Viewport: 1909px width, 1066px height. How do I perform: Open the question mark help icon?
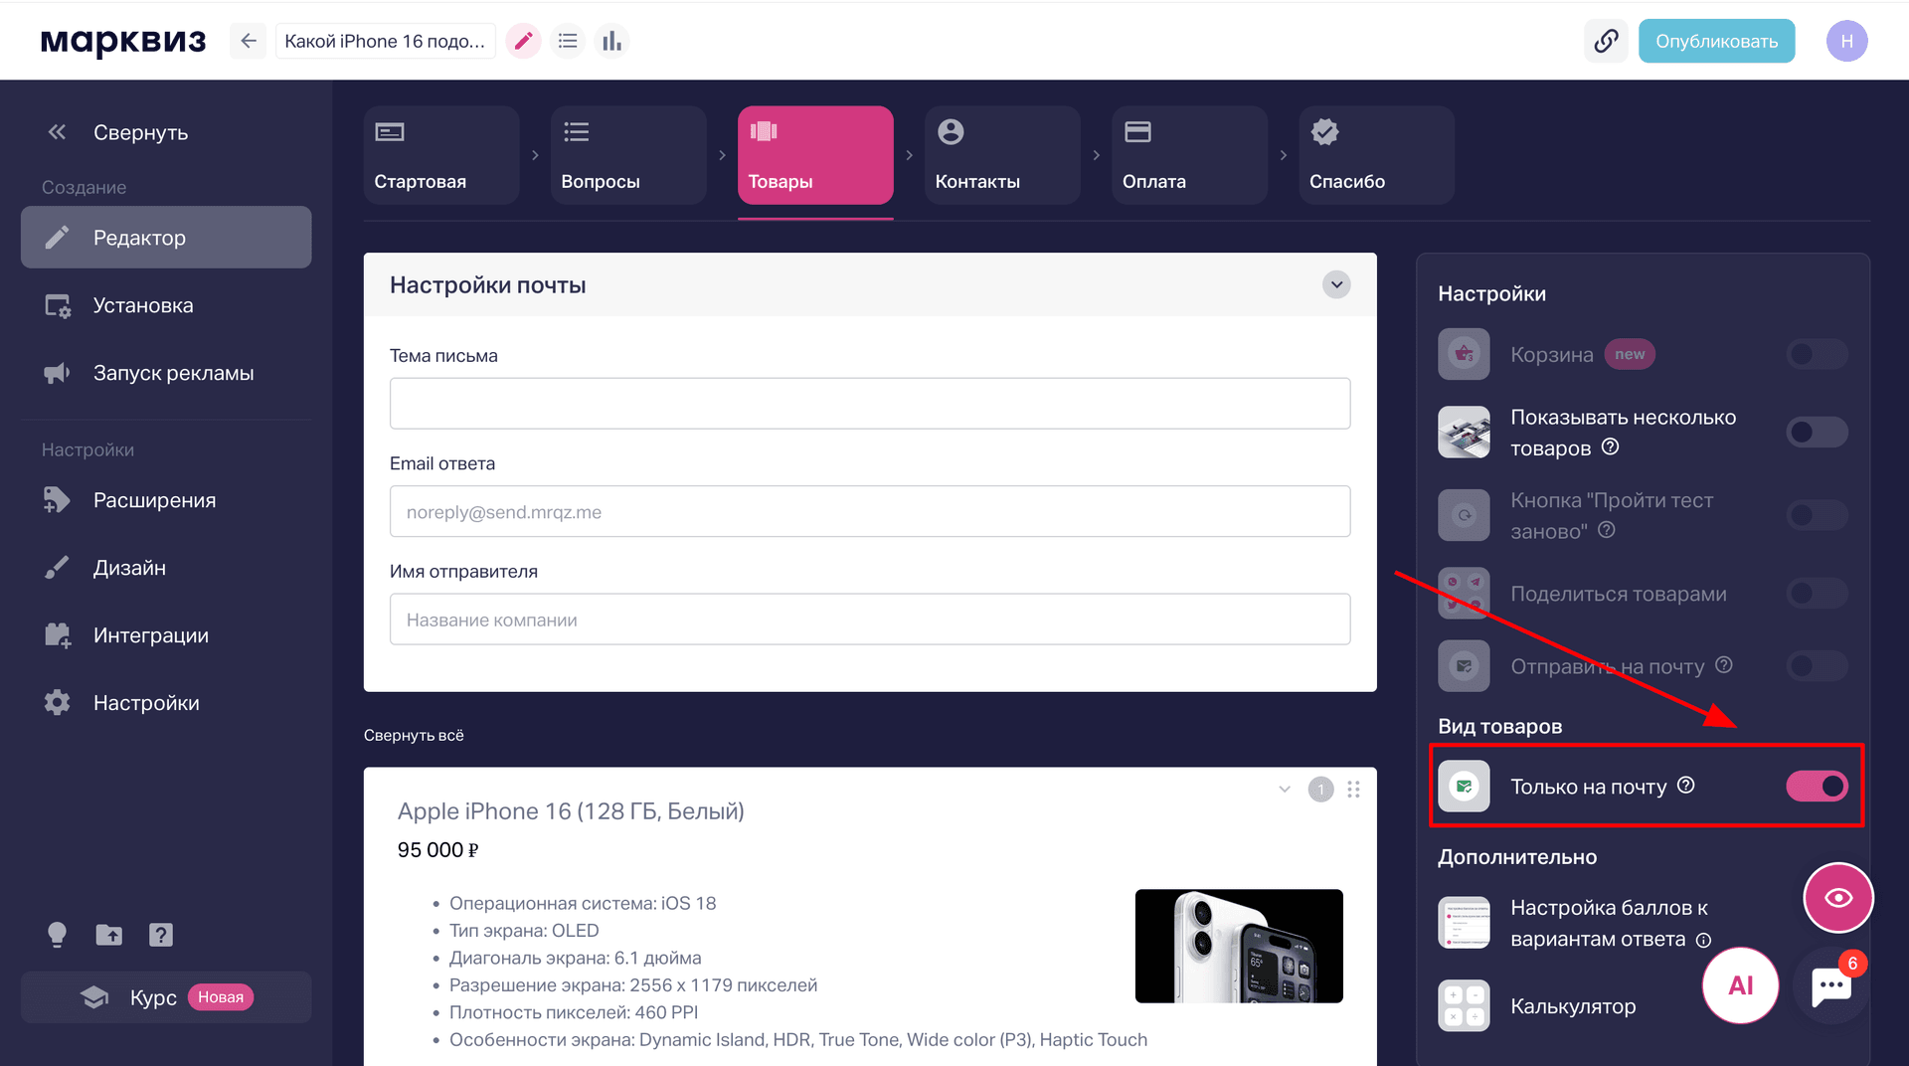pyautogui.click(x=160, y=934)
